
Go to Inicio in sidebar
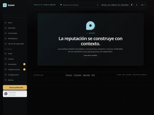(15, 23)
